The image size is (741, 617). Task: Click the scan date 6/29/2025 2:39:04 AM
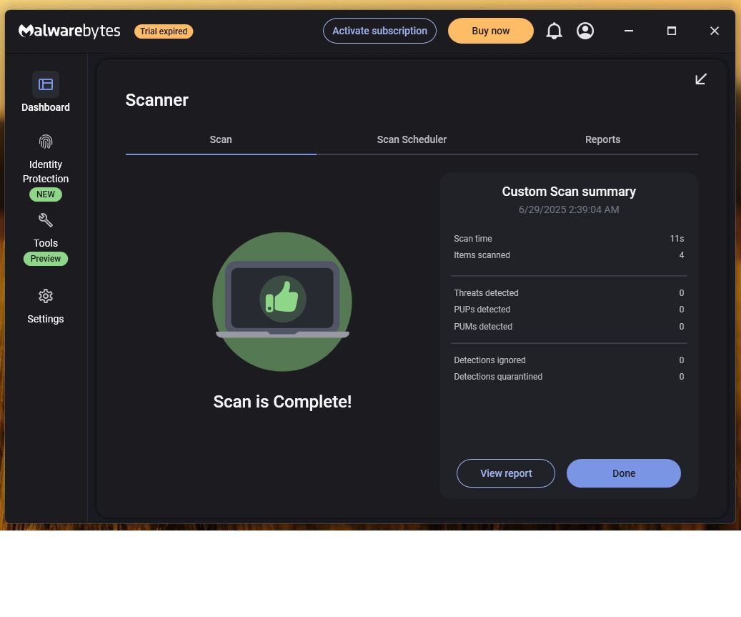[x=569, y=210]
